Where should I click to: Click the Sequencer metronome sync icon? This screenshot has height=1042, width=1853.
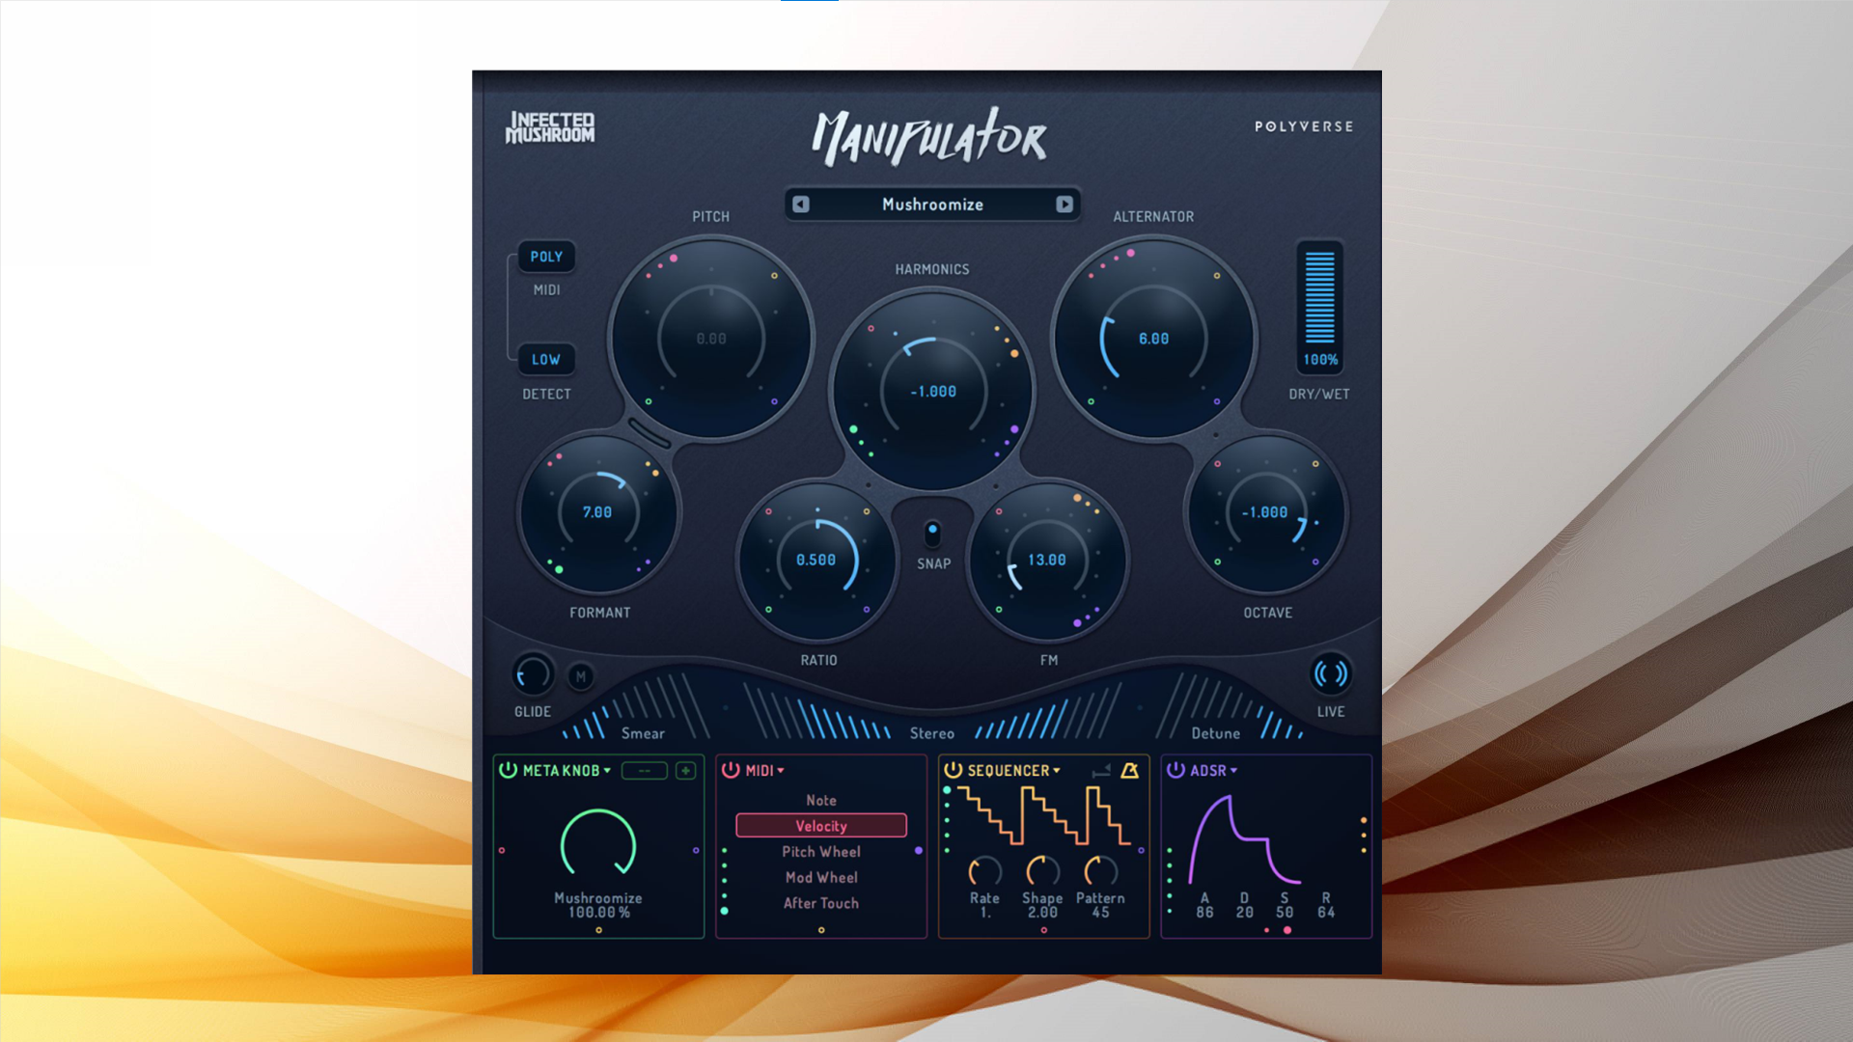tap(1130, 770)
